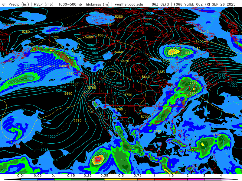
Task: Click the '0.15' legend value
Action: coord(71,176)
